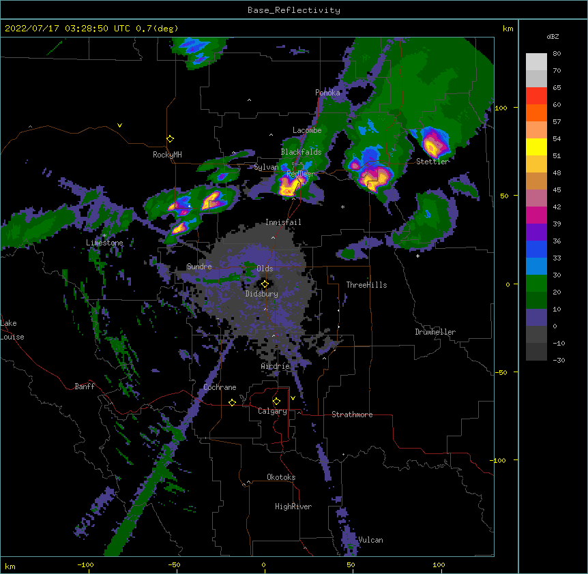Screen dimensions: 588x574
Task: Click the white plus marker north of Drumheller
Action: pos(417,256)
